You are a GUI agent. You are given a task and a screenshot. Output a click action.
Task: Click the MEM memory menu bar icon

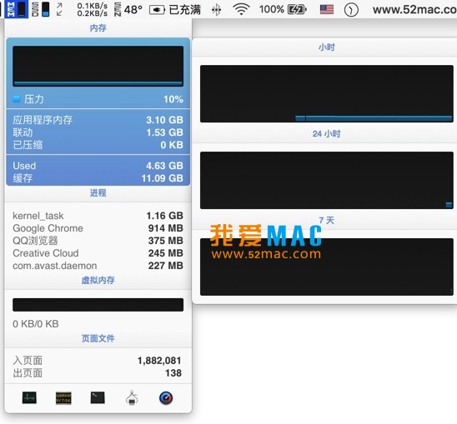(x=17, y=9)
